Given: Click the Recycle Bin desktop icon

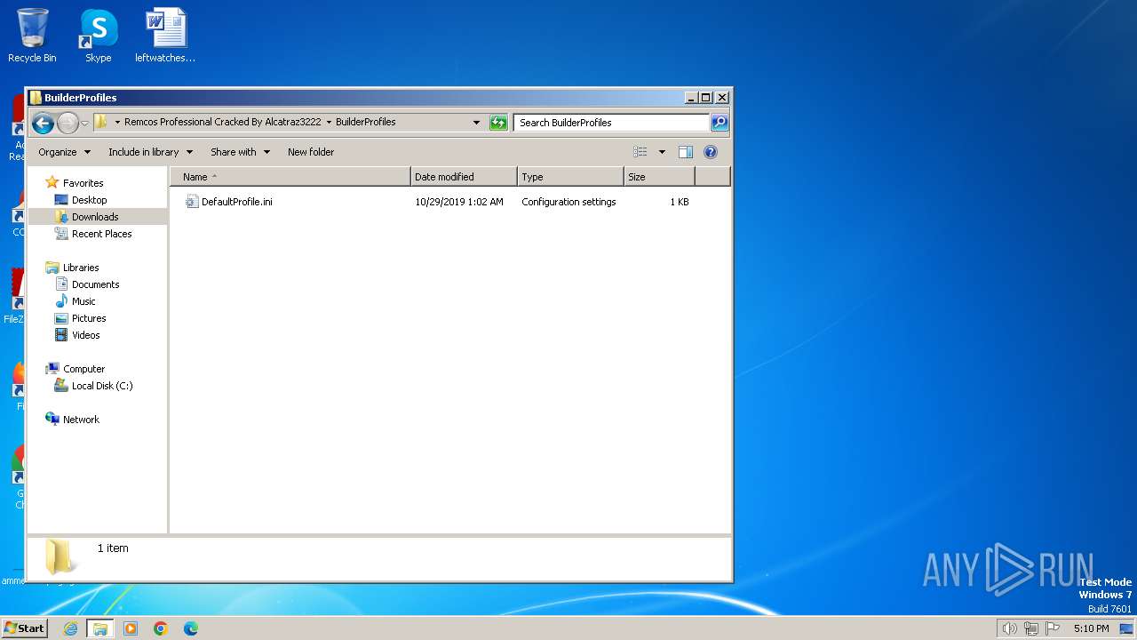Looking at the screenshot, I should 32,36.
